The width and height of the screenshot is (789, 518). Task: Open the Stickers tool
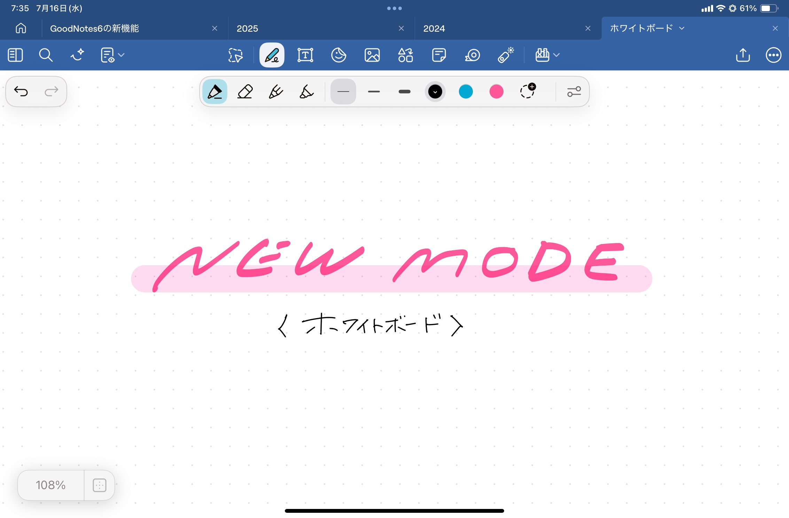pos(338,55)
